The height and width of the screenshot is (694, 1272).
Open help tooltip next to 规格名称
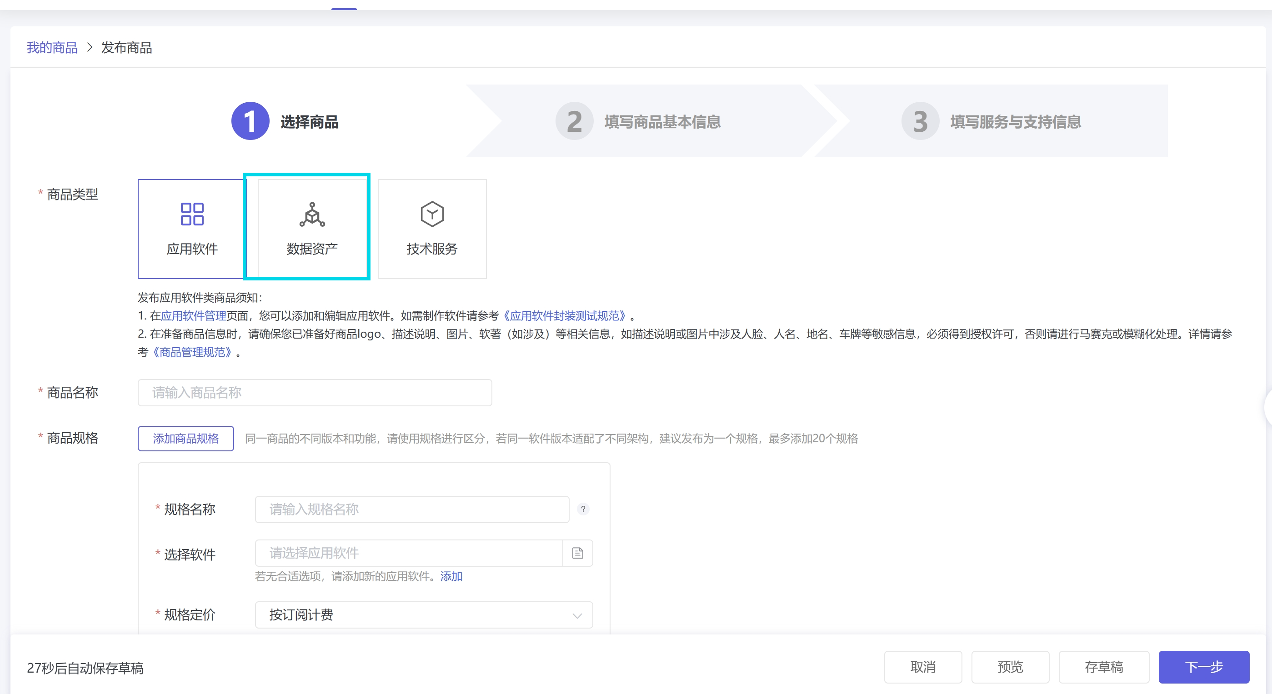click(x=583, y=509)
